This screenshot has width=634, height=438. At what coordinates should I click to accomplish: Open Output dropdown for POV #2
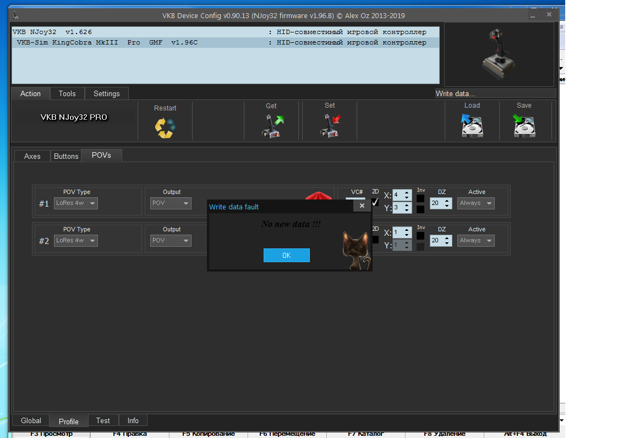tap(171, 241)
